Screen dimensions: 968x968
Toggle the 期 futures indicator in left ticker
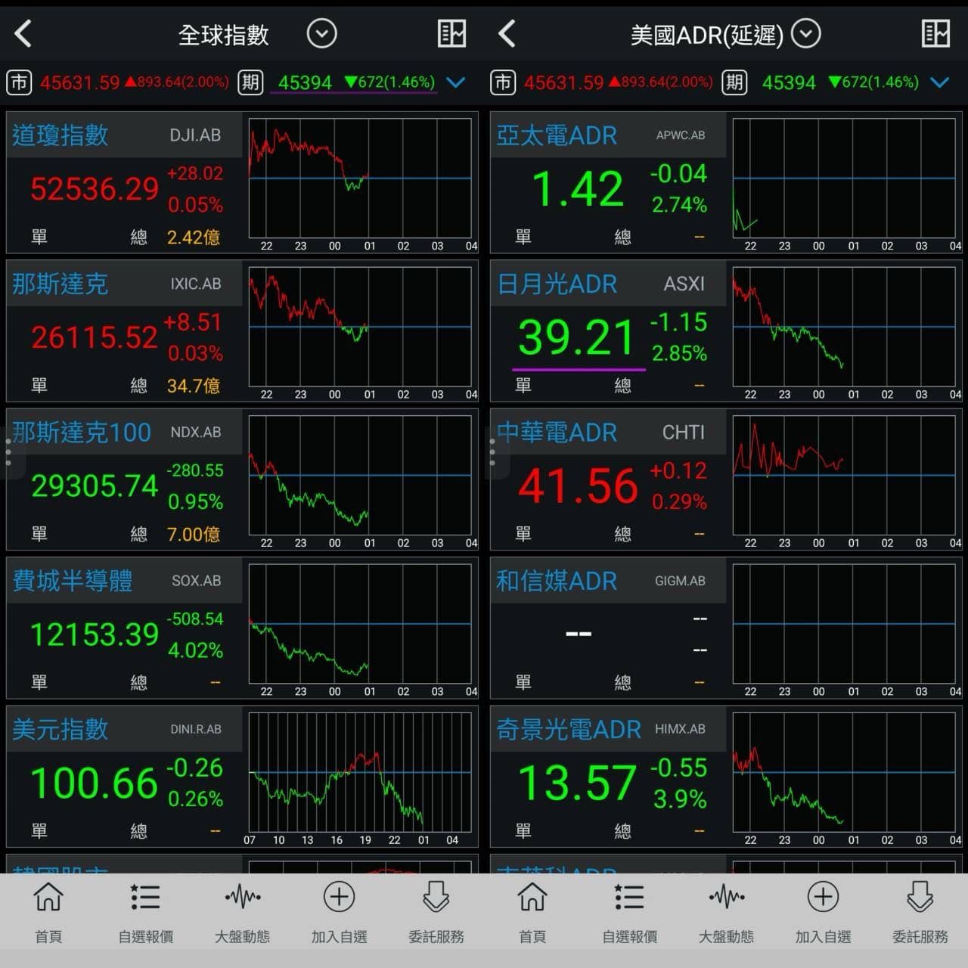tap(250, 82)
